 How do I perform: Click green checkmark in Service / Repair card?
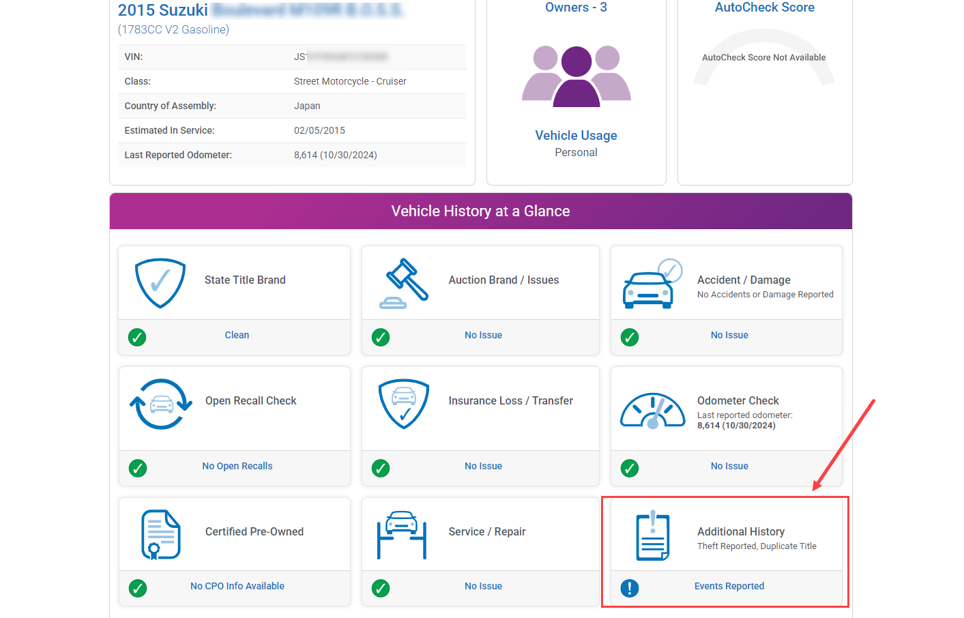(x=381, y=588)
